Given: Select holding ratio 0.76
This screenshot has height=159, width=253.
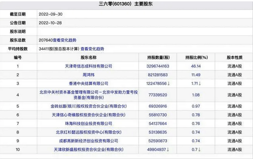Looking at the screenshot, I should [x=196, y=124].
